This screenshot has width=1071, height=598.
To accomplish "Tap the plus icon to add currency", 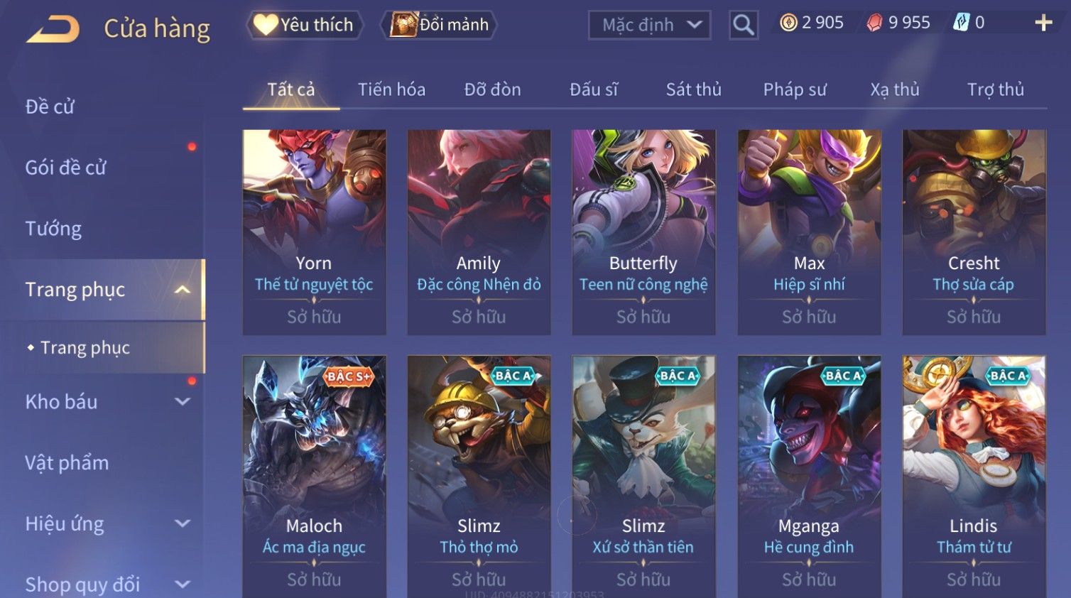I will pyautogui.click(x=1043, y=23).
